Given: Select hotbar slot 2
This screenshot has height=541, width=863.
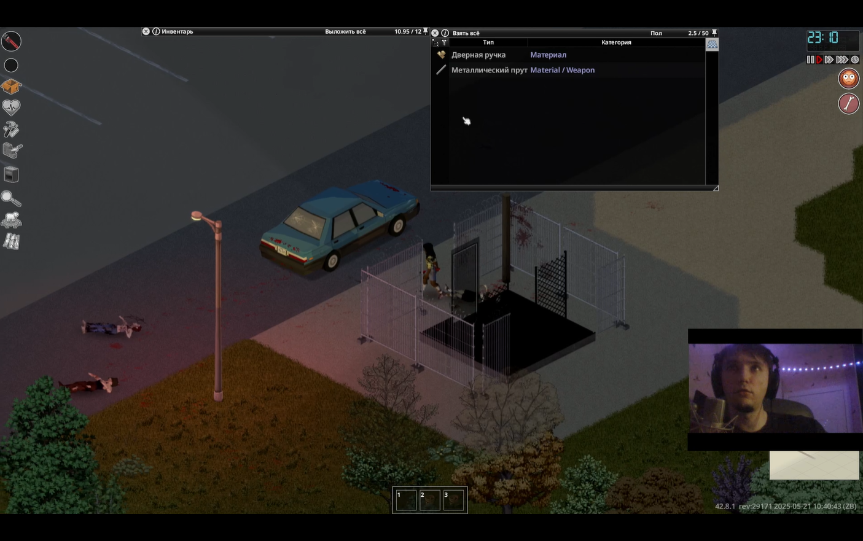Looking at the screenshot, I should (x=430, y=500).
